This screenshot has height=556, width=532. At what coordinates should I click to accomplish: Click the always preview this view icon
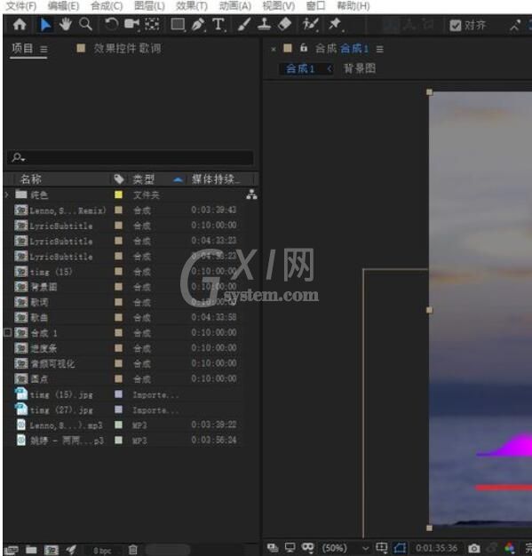pyautogui.click(x=273, y=548)
